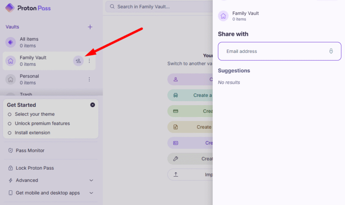
Task: Click the Proton Pass logo
Action: [28, 8]
